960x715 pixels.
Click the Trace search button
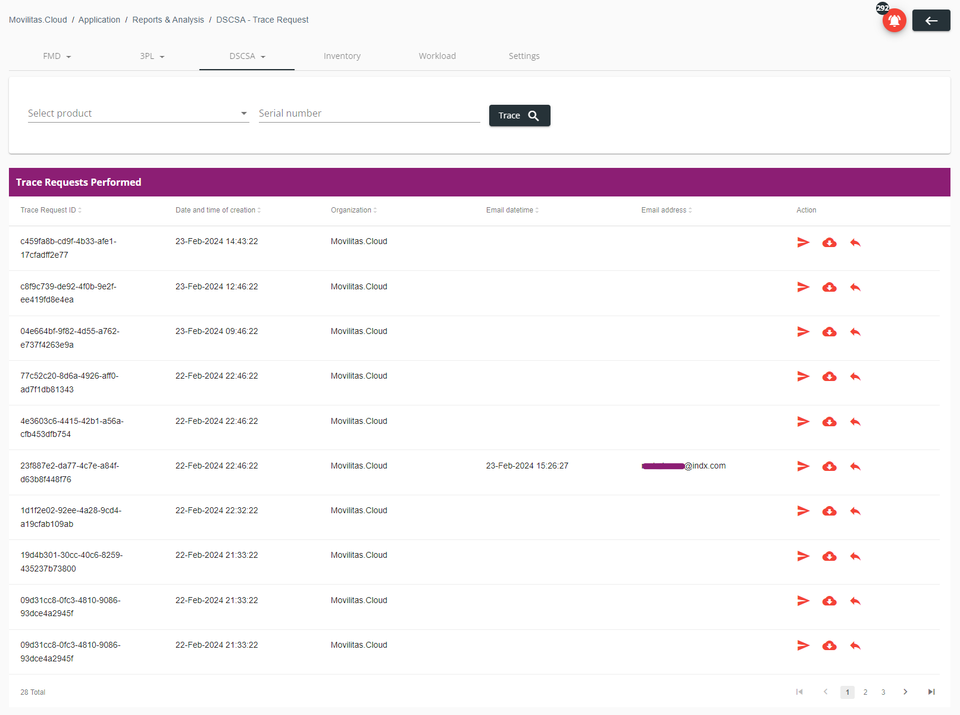tap(520, 115)
